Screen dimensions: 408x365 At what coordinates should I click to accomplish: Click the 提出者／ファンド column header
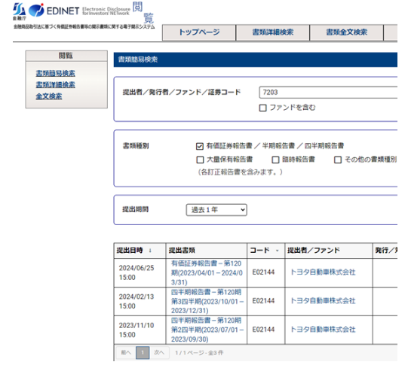pyautogui.click(x=329, y=251)
